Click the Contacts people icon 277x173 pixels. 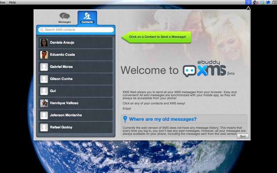[87, 16]
